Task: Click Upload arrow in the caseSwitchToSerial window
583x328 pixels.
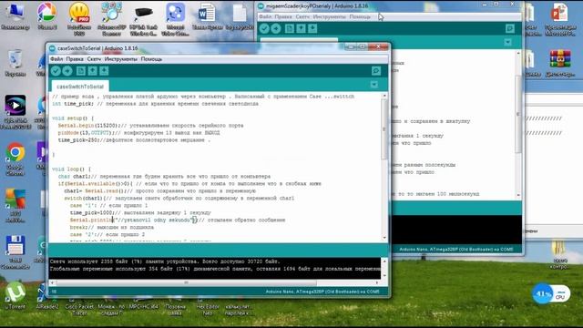Action: [67, 71]
